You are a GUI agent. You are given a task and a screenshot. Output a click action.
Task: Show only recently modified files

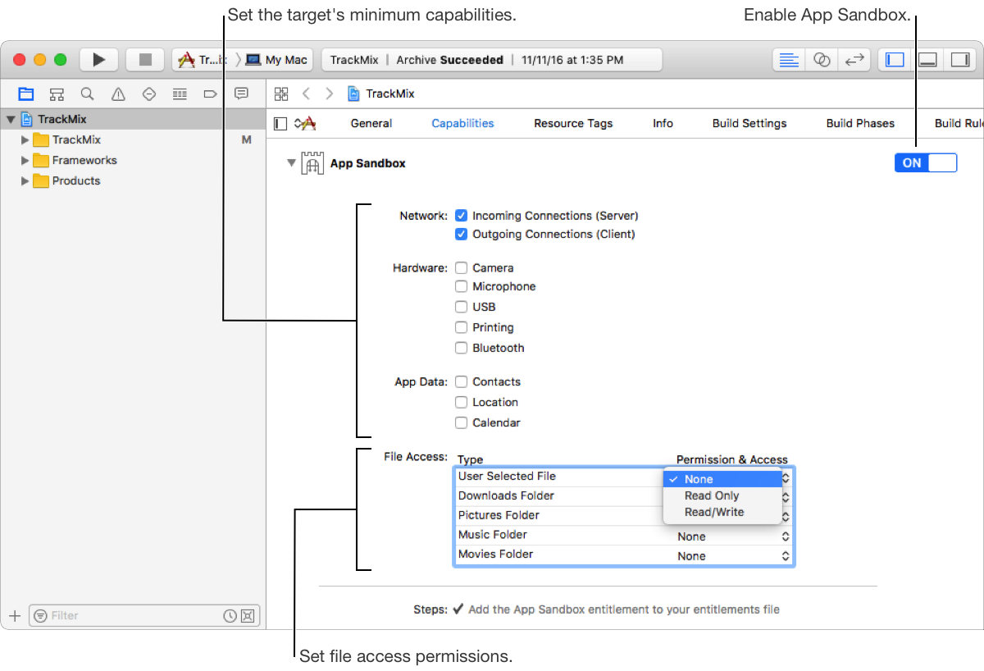pos(230,616)
